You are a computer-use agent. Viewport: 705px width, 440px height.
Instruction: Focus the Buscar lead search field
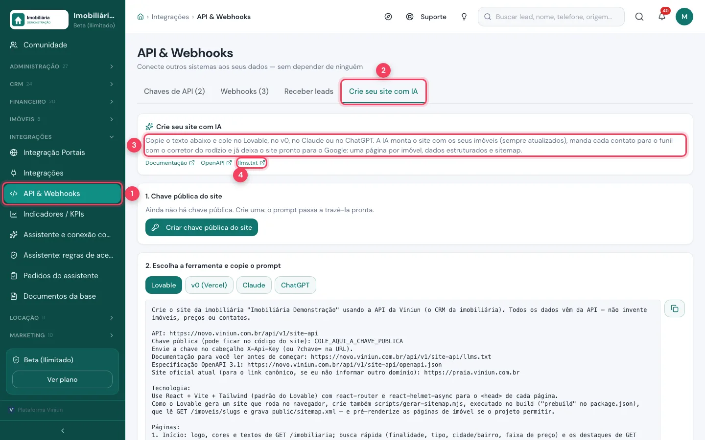click(x=551, y=17)
